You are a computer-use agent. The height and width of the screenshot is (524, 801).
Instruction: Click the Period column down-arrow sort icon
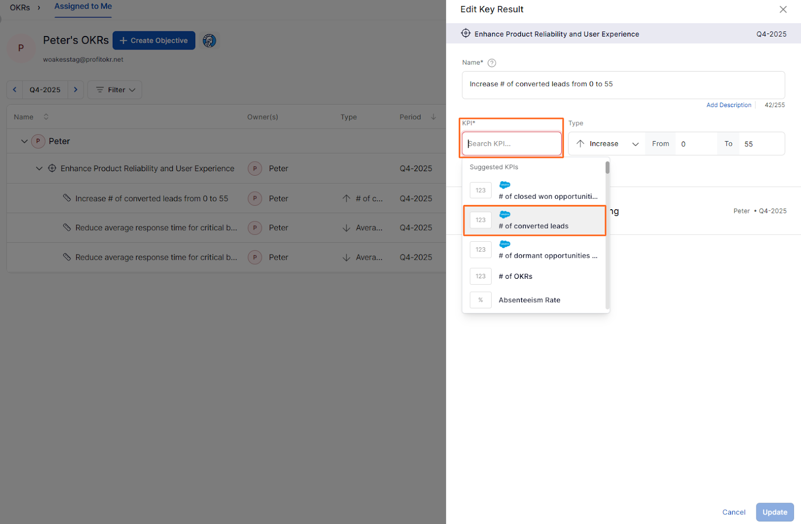pos(433,117)
